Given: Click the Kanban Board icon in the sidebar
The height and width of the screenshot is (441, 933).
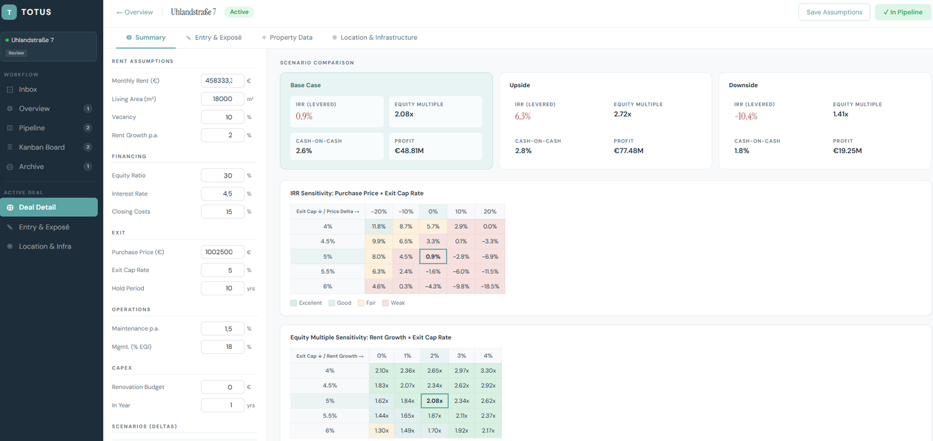Looking at the screenshot, I should (x=10, y=147).
